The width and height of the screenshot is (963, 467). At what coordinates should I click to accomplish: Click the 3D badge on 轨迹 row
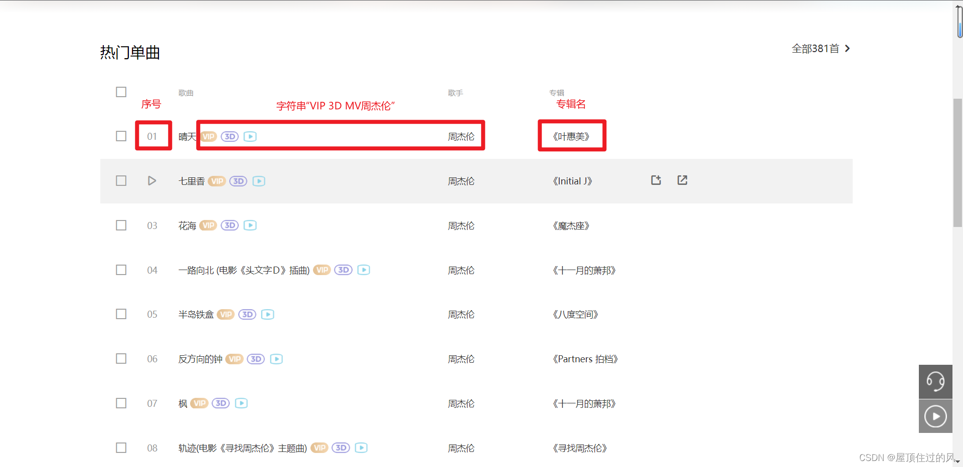point(341,448)
